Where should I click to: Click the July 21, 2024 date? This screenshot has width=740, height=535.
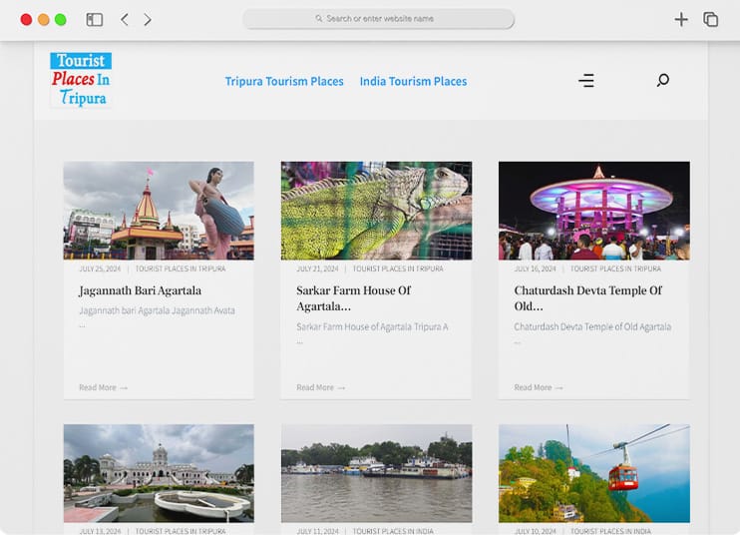click(317, 268)
